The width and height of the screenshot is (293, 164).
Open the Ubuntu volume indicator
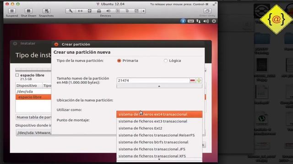pos(206,21)
